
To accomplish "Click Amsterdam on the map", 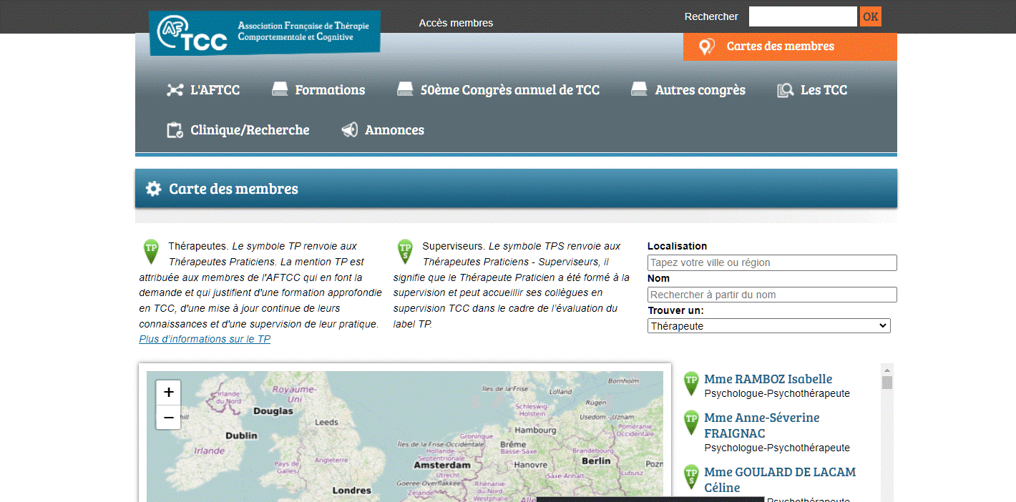I will 442,465.
